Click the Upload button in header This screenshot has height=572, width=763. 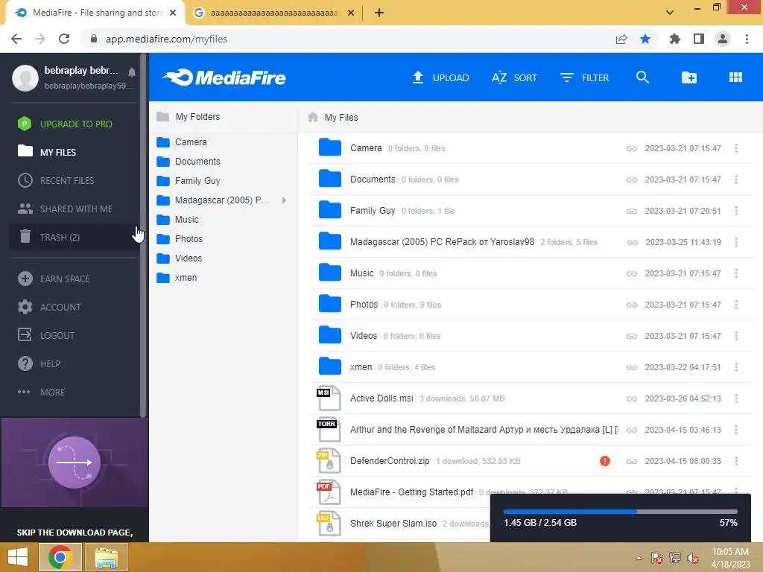point(440,77)
